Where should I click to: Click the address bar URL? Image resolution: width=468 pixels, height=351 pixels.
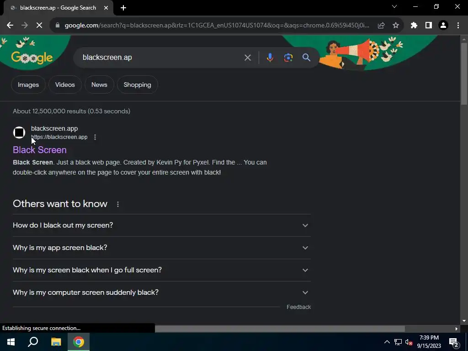[217, 26]
